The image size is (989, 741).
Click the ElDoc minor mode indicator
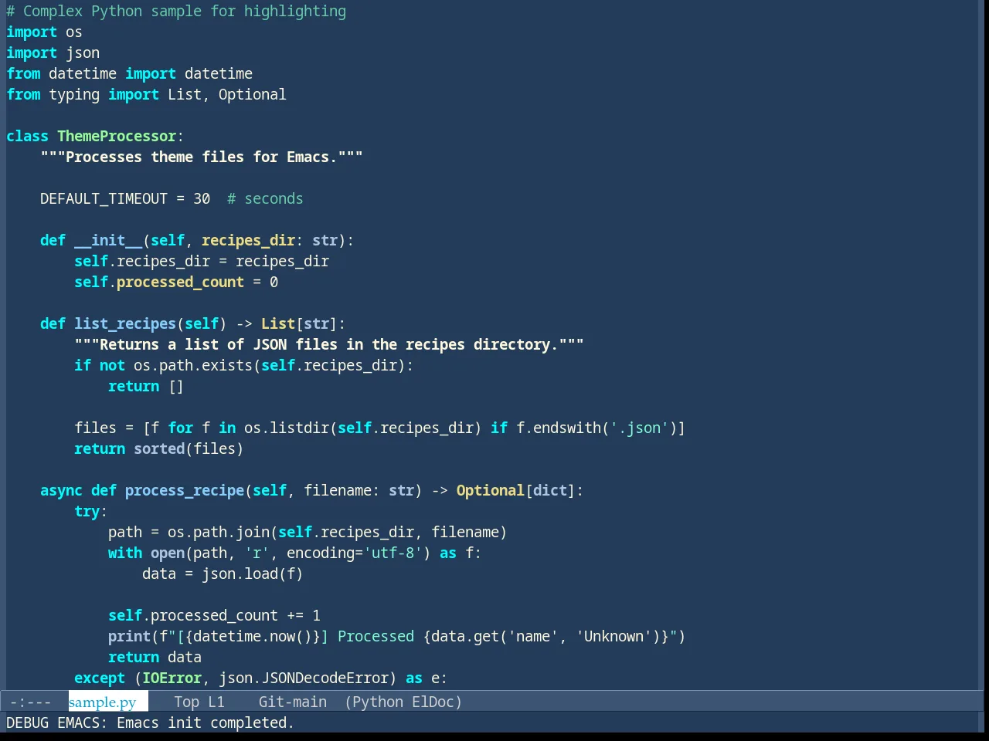point(433,702)
